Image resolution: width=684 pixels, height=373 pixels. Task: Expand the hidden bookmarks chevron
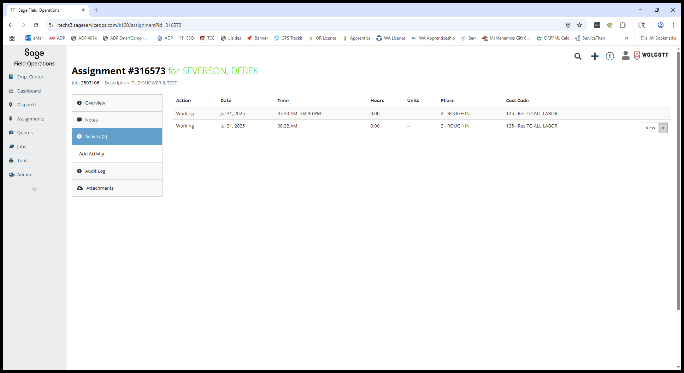(x=626, y=38)
